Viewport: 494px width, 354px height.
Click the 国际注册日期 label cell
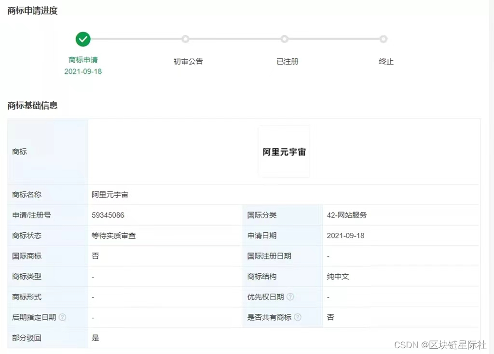(x=283, y=256)
